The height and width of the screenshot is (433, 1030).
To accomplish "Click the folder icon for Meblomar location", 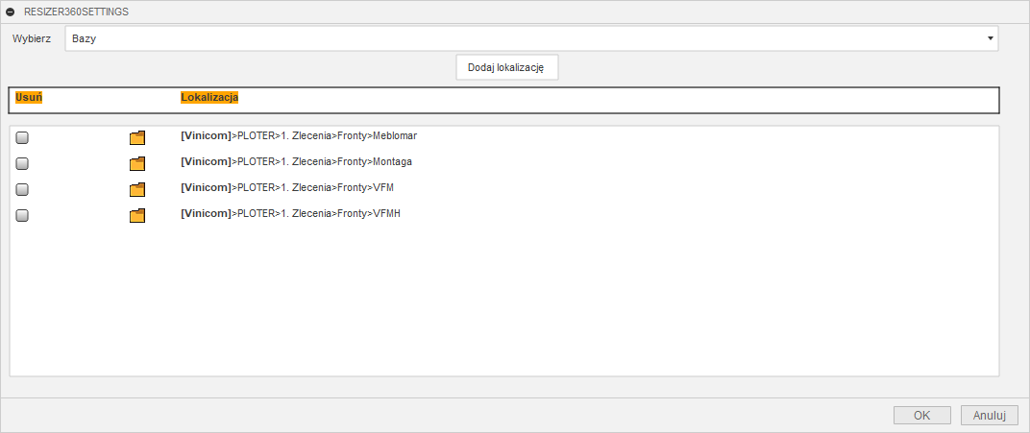I will pyautogui.click(x=136, y=138).
